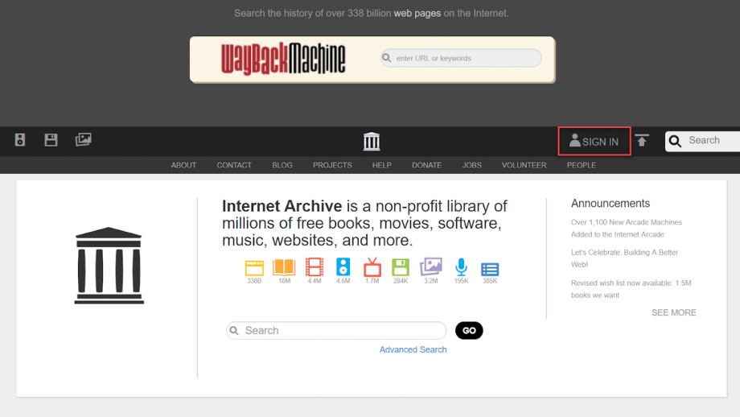Click the GO search button
Screen dimensions: 740x417
469,331
